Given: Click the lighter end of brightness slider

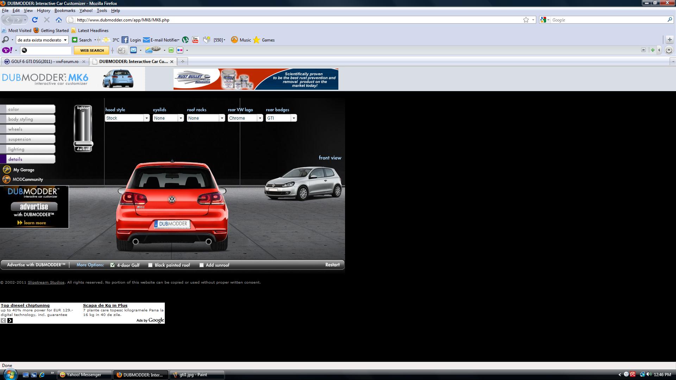Looking at the screenshot, I should tap(83, 108).
